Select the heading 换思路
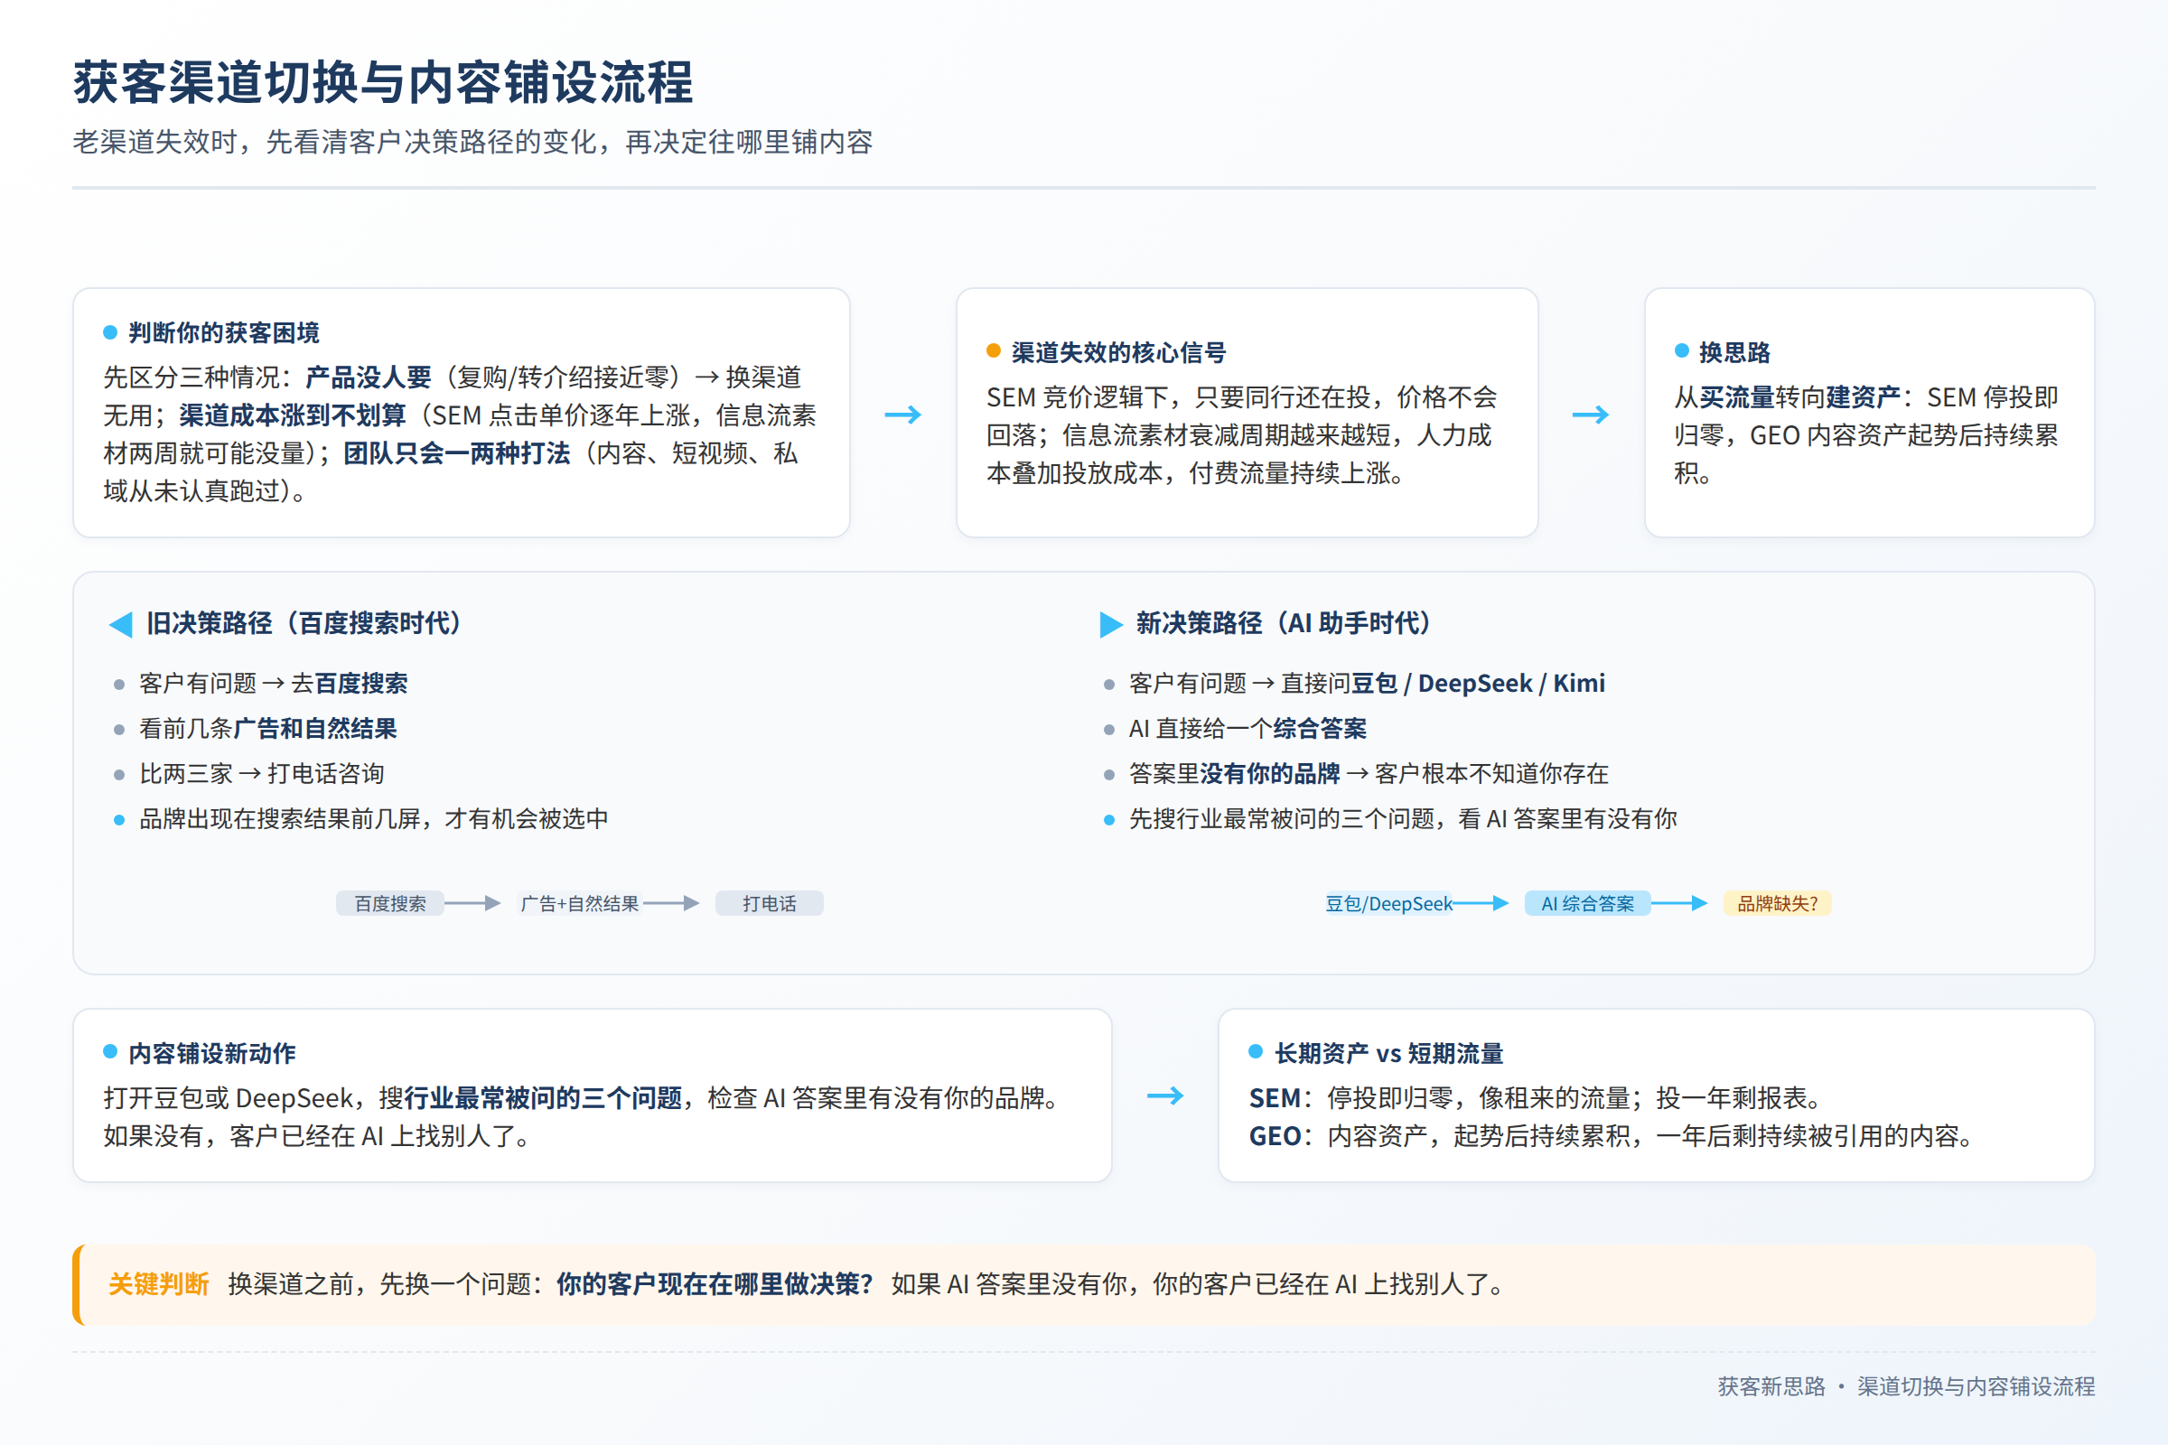The height and width of the screenshot is (1445, 2168). click(x=1734, y=352)
